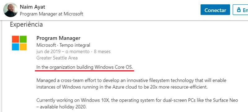248x112 pixels.
Task: Select the Naim Ayat name heading
Action: (33, 7)
